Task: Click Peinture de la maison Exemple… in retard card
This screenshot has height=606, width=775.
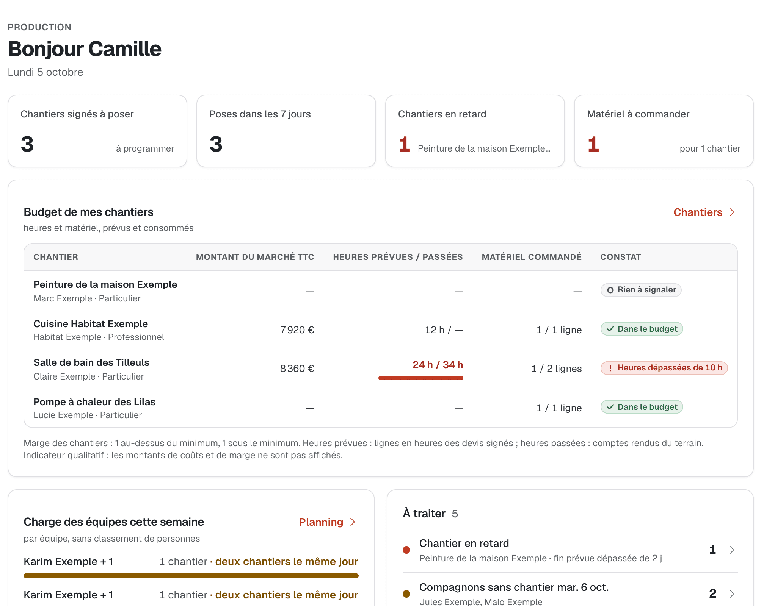Action: point(484,149)
